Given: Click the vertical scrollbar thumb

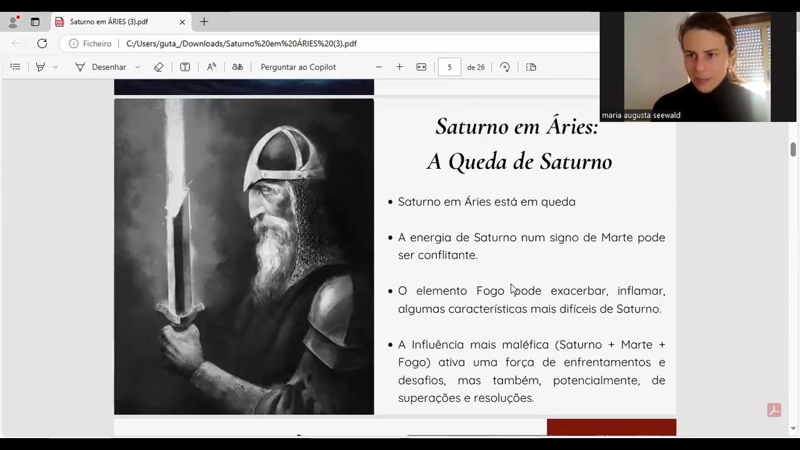Looking at the screenshot, I should pyautogui.click(x=793, y=149).
